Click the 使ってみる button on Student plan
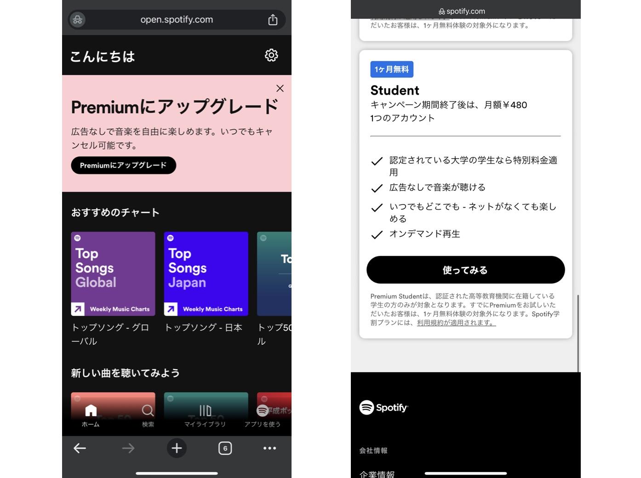641x478 pixels. tap(465, 270)
